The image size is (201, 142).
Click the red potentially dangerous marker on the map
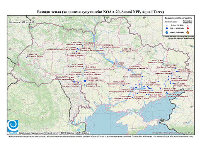[113, 66]
